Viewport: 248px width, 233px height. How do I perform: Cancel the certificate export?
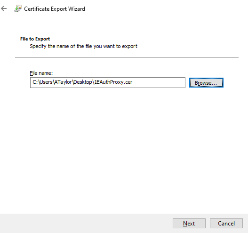226,224
